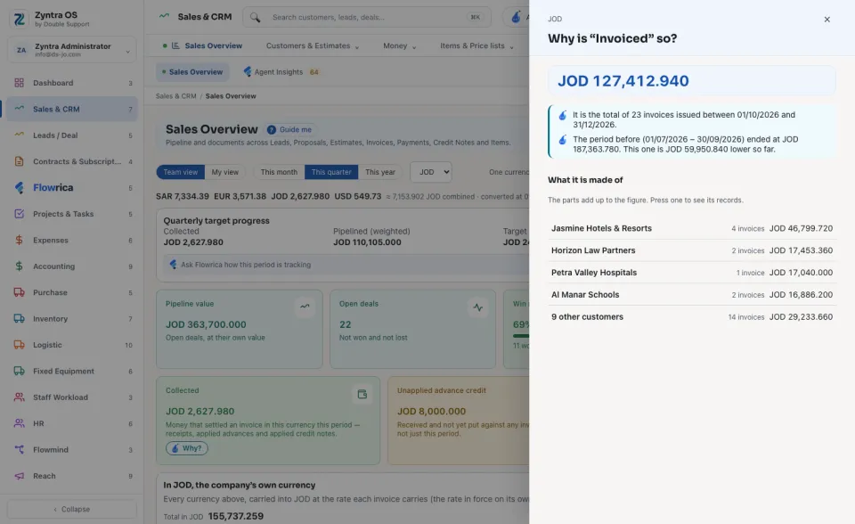The height and width of the screenshot is (524, 855).
Task: Open Accounting dollar icon
Action: pos(19,266)
